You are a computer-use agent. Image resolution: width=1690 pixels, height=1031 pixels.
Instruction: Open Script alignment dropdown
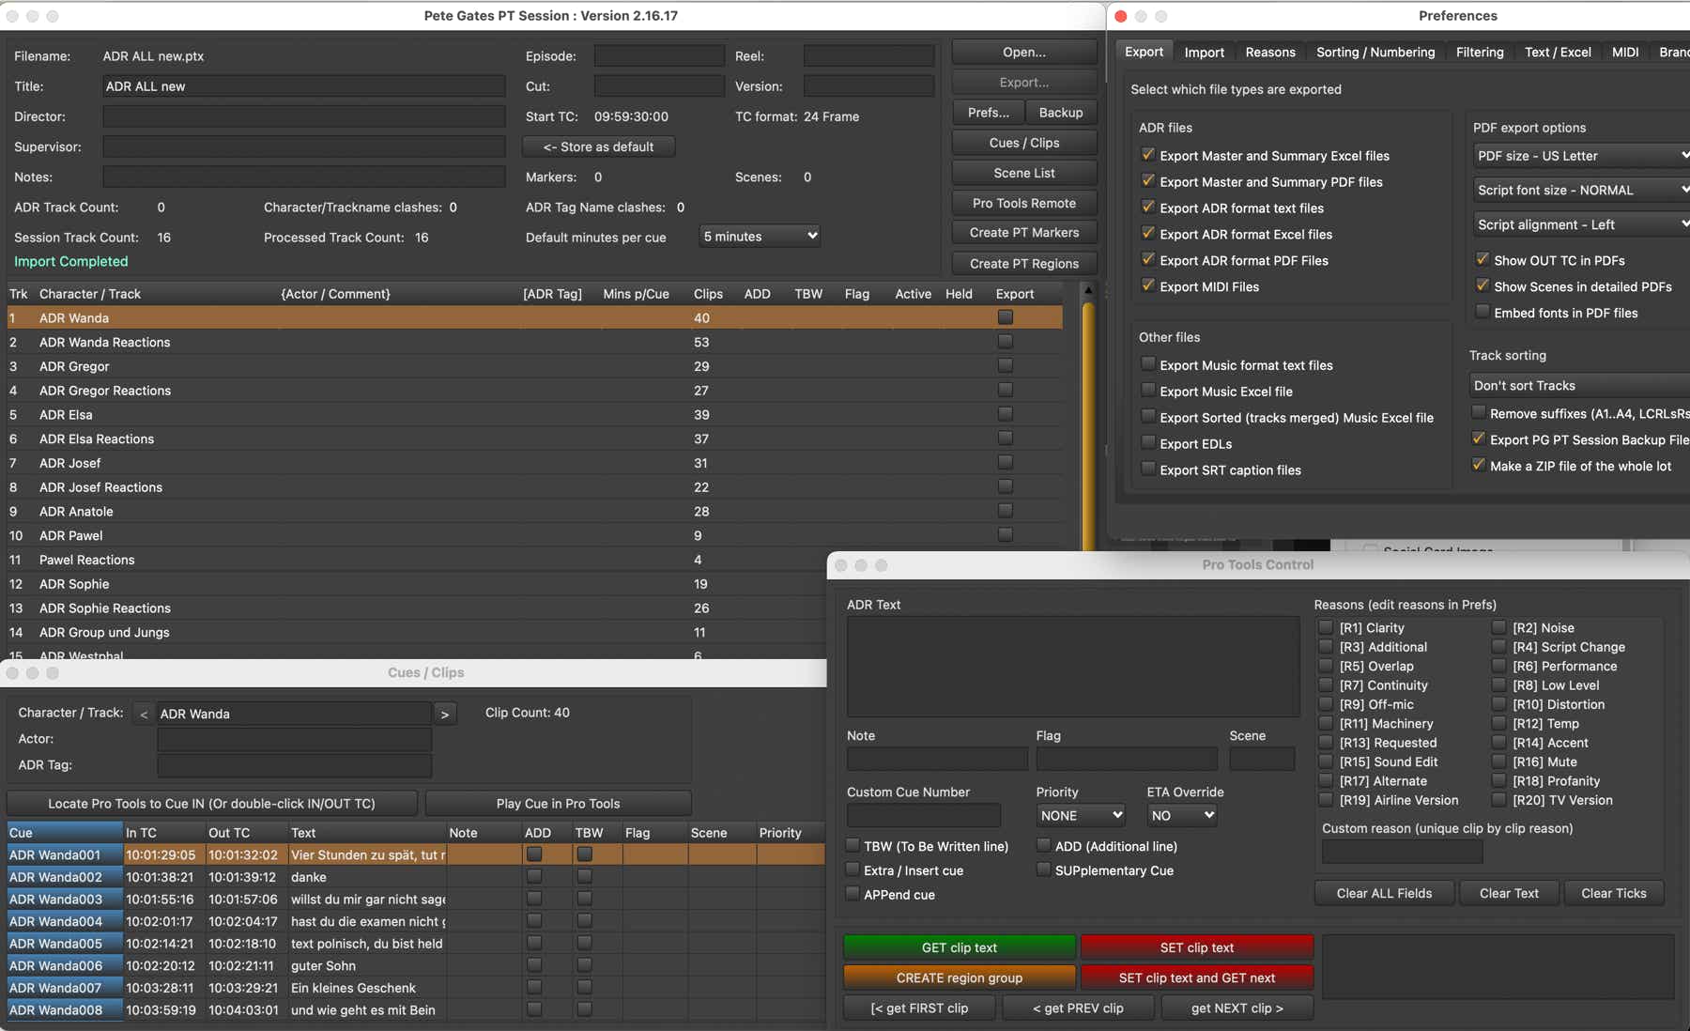(1582, 224)
